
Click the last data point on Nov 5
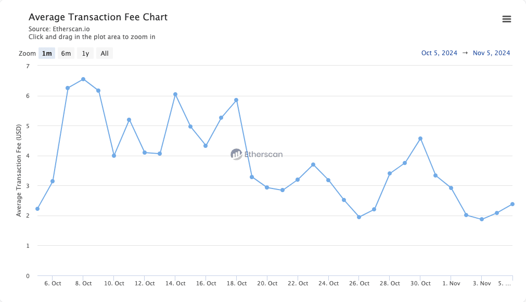512,204
